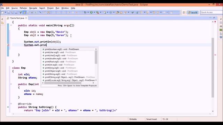Screen dimensions: 223x125
Task: Select print(Object arg0) proposal
Action: tap(68, 71)
